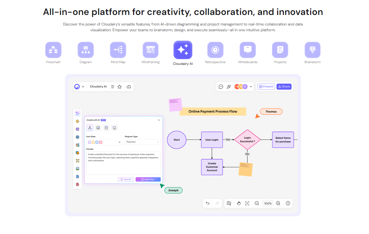Click the Clear All button
Image resolution: width=369 pixels, height=234 pixels.
click(126, 179)
